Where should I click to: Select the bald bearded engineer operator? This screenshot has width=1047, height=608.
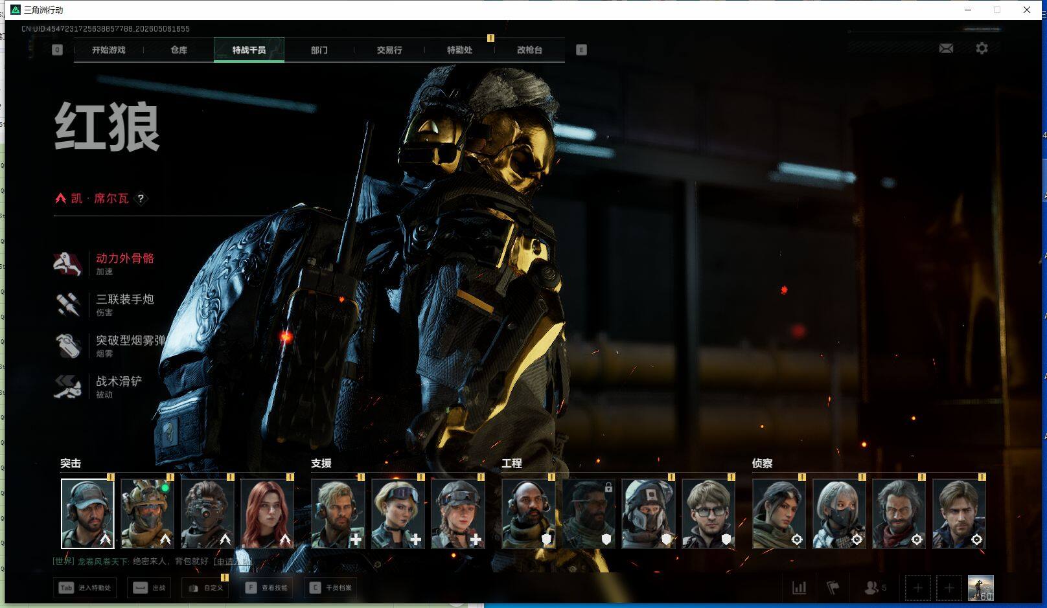pyautogui.click(x=528, y=513)
